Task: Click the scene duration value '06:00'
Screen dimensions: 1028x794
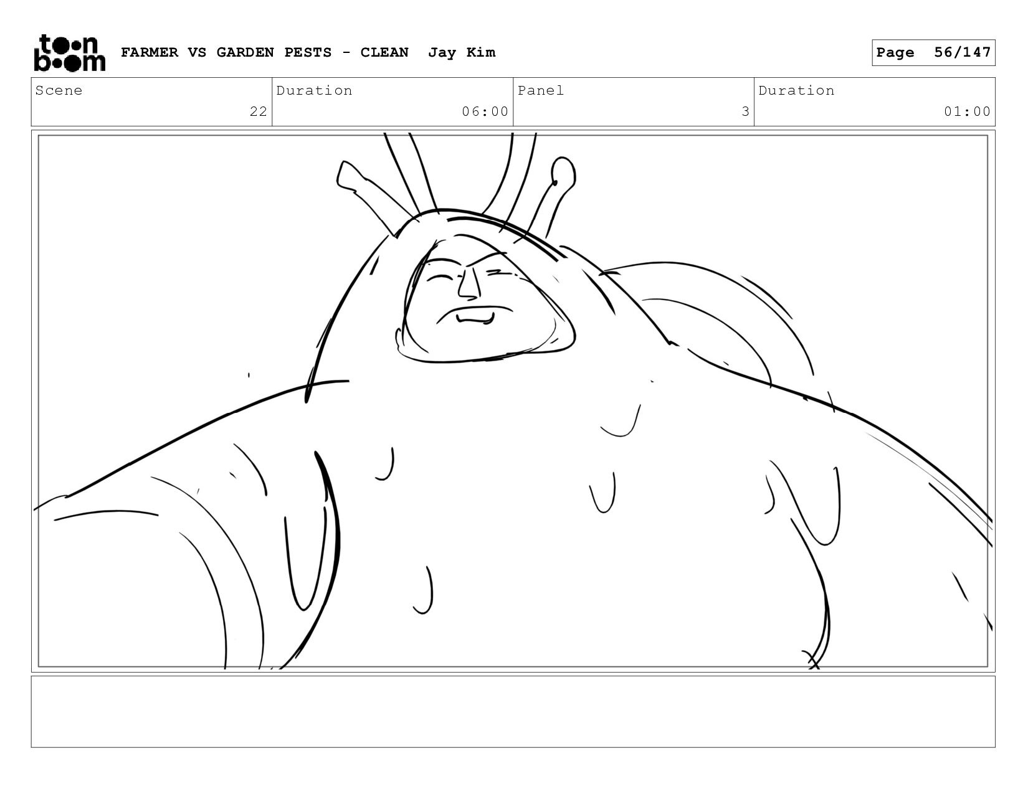Action: pos(485,111)
